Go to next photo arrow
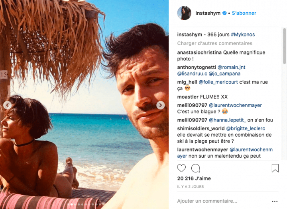This screenshot has height=209, width=287. coord(161,105)
